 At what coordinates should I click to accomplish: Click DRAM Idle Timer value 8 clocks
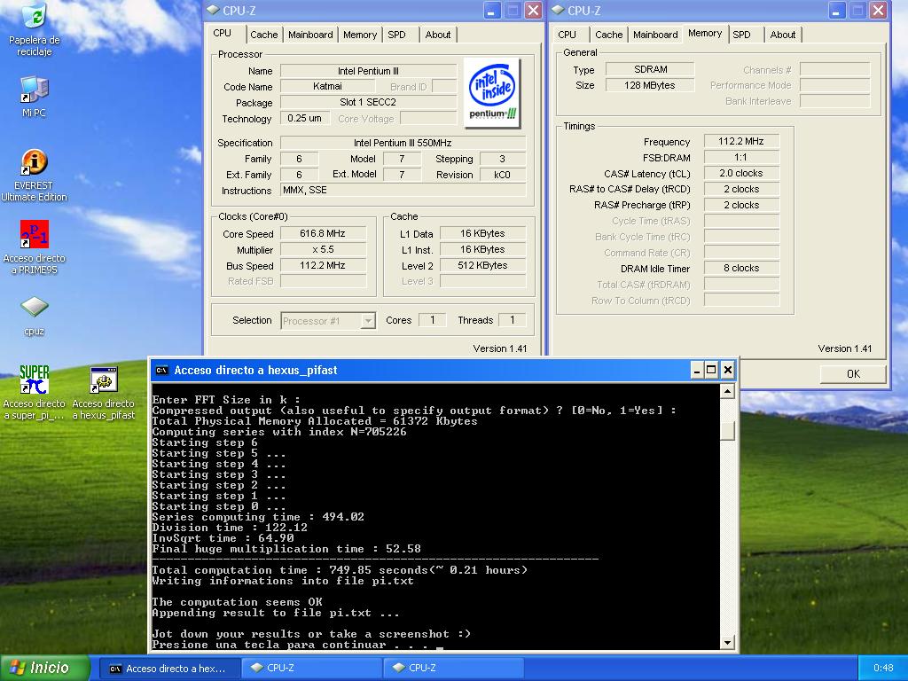click(741, 268)
